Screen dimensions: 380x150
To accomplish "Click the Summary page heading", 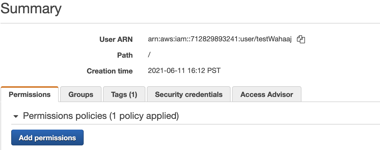I will pos(31,8).
